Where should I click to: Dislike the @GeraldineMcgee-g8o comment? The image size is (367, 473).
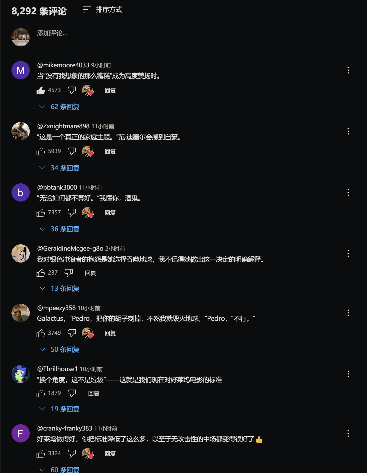pos(69,273)
